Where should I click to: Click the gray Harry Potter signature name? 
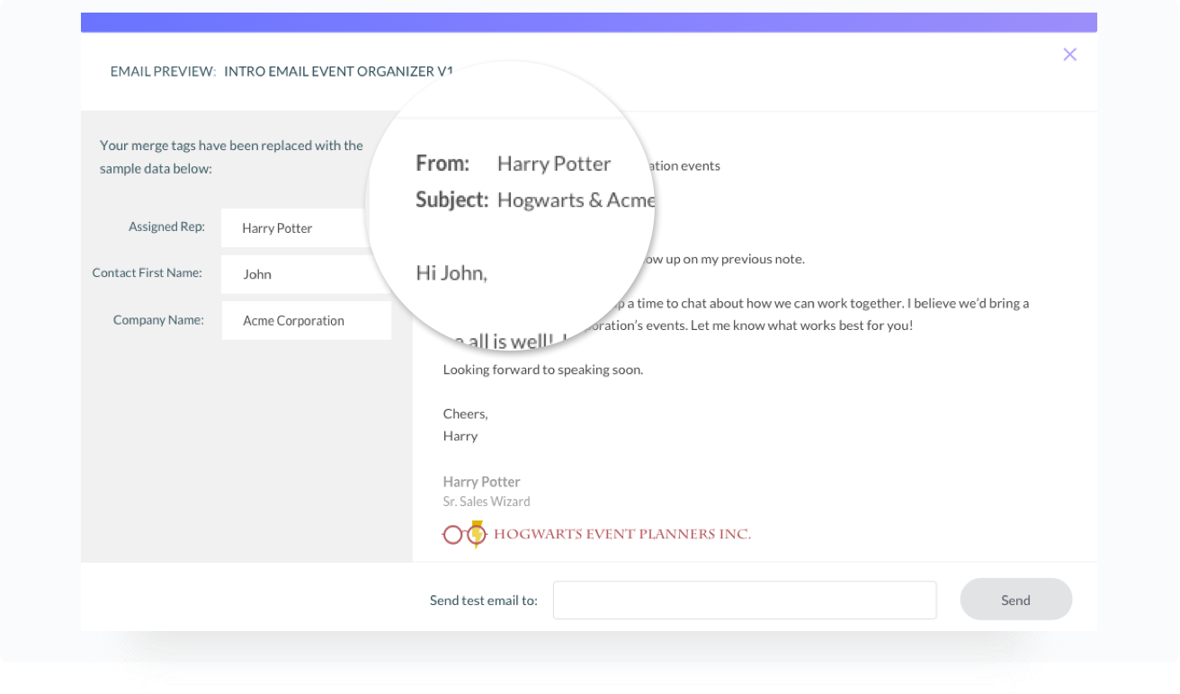click(481, 482)
